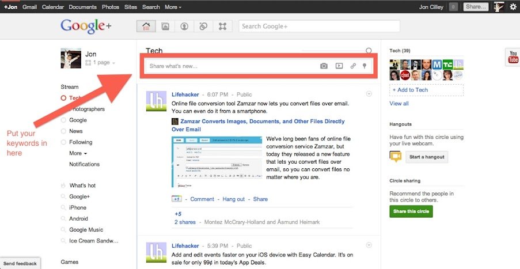
Task: Open Gmail from the top bar
Action: click(x=30, y=7)
